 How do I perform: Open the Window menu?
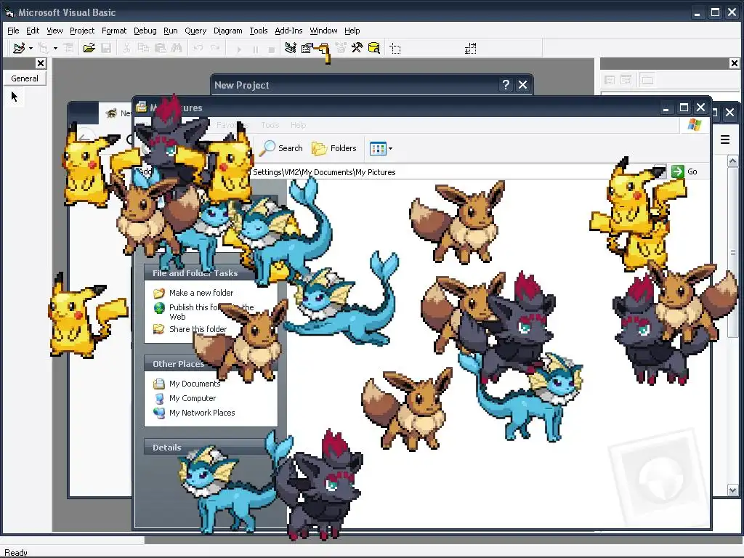tap(323, 31)
